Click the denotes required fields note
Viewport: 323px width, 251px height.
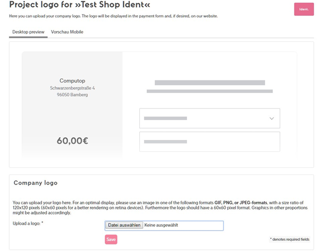pyautogui.click(x=290, y=239)
